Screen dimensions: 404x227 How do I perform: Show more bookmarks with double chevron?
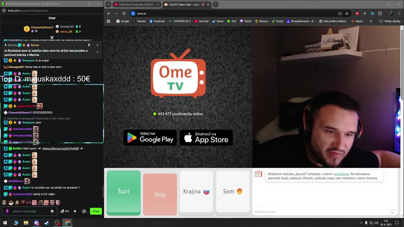click(371, 21)
